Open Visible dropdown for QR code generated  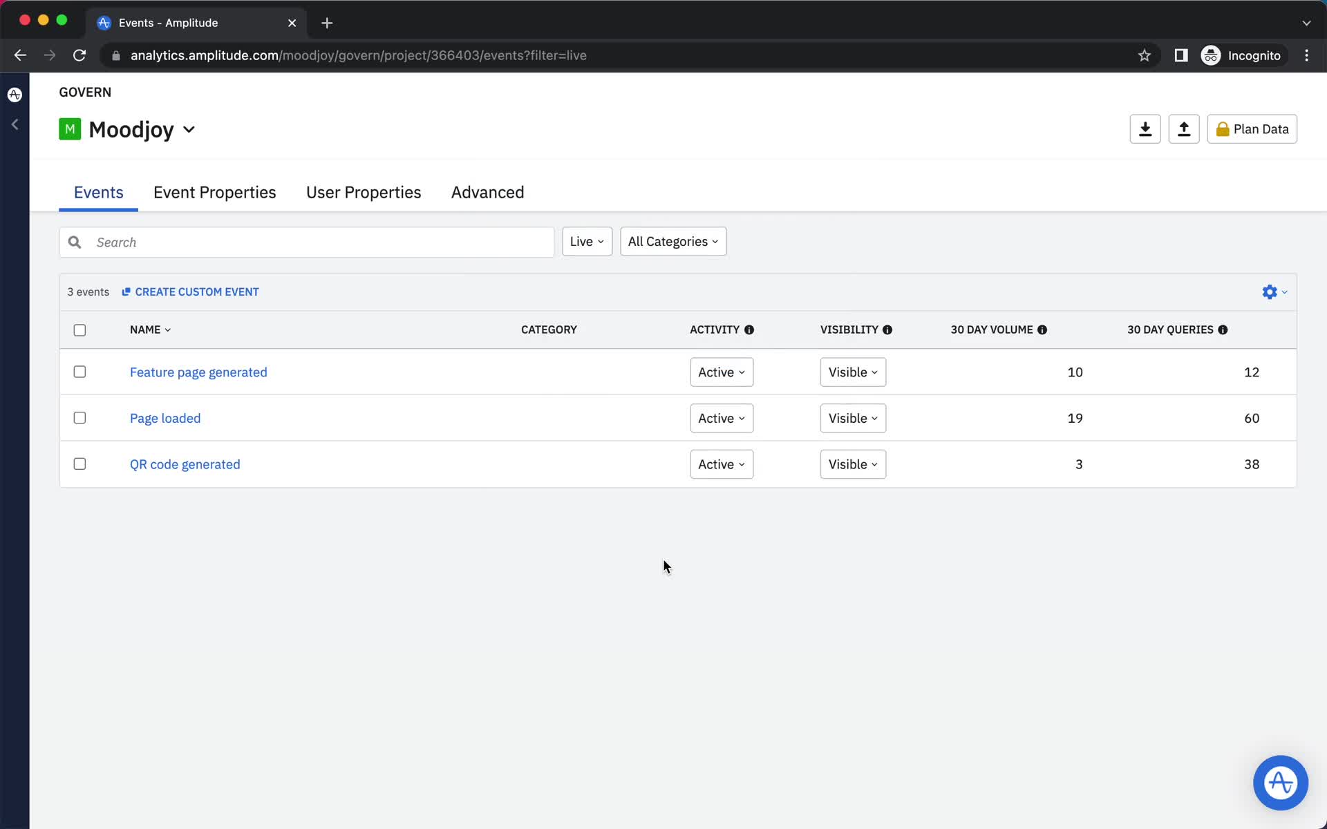tap(853, 464)
